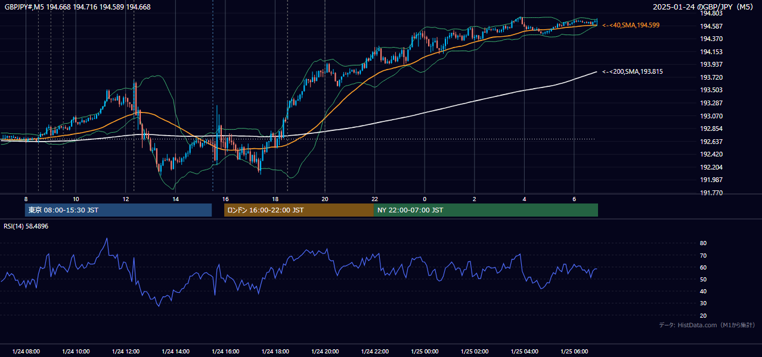762x357 pixels.
Task: Click the '1/24 20:00' date label
Action: click(325, 352)
